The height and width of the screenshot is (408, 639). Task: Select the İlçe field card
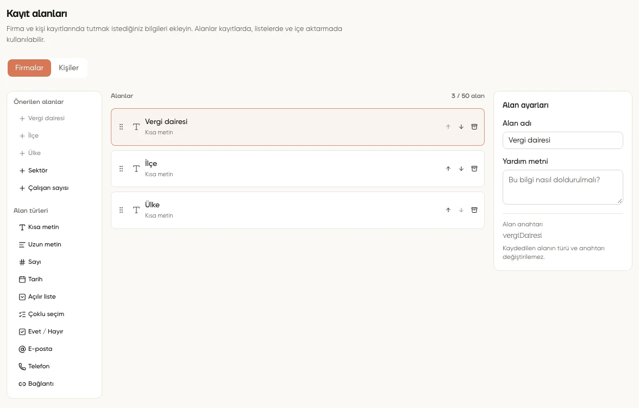click(x=298, y=169)
